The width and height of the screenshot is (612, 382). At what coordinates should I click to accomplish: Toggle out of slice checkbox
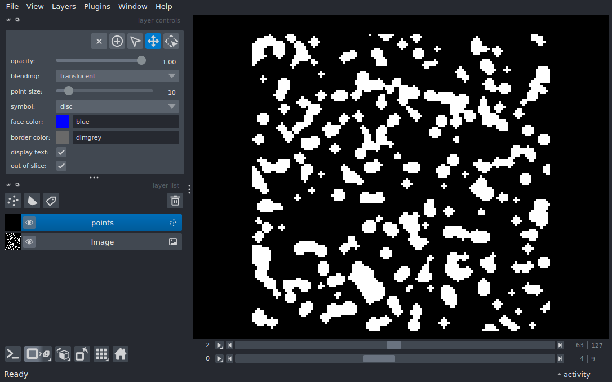click(61, 166)
